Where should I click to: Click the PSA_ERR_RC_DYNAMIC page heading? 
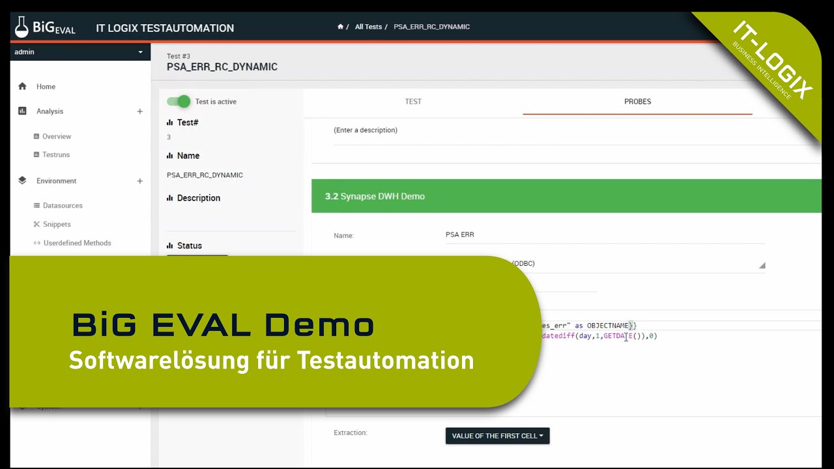tap(222, 66)
